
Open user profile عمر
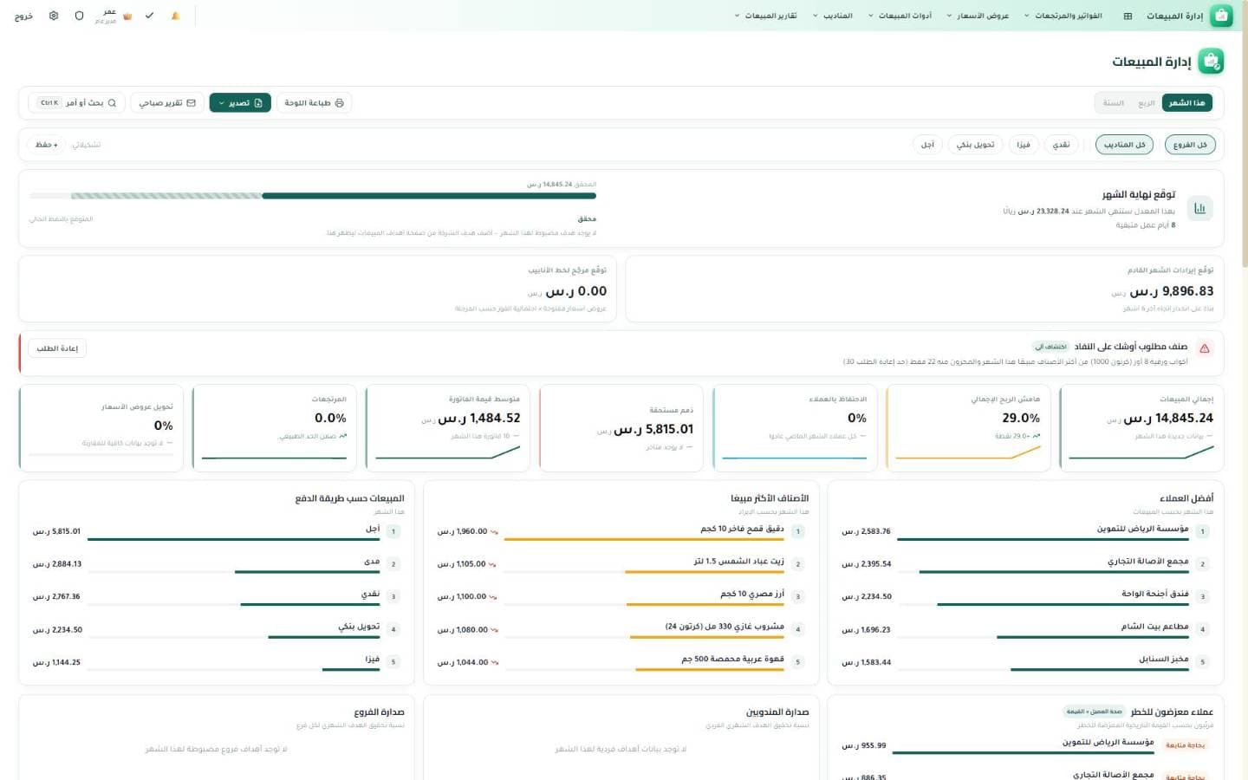tap(106, 16)
